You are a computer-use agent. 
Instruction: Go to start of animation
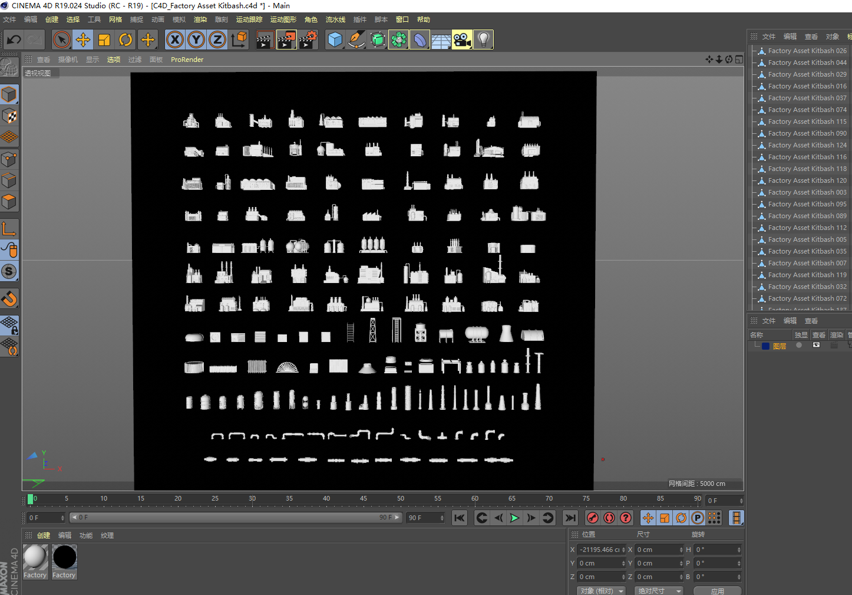click(460, 518)
